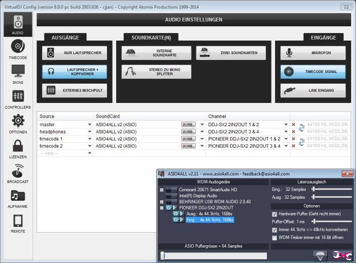Remove the timecode 2 row with red X
356x263 pixels.
click(293, 146)
